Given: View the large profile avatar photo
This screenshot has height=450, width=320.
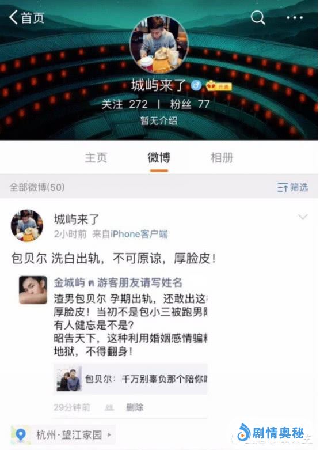Looking at the screenshot, I should point(159,45).
